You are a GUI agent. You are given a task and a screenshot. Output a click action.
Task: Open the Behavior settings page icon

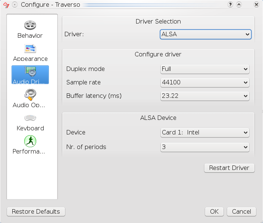(x=30, y=25)
